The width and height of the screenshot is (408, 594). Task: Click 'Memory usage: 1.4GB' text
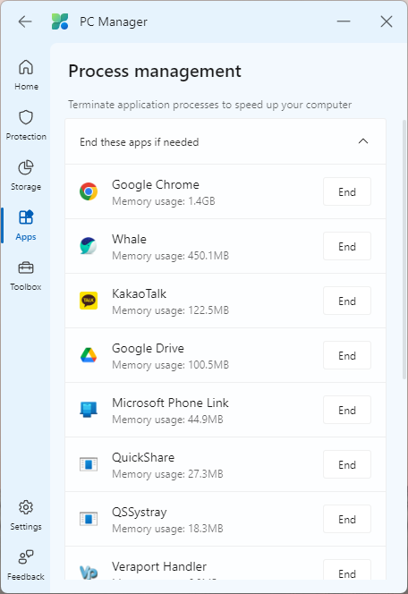tap(163, 201)
